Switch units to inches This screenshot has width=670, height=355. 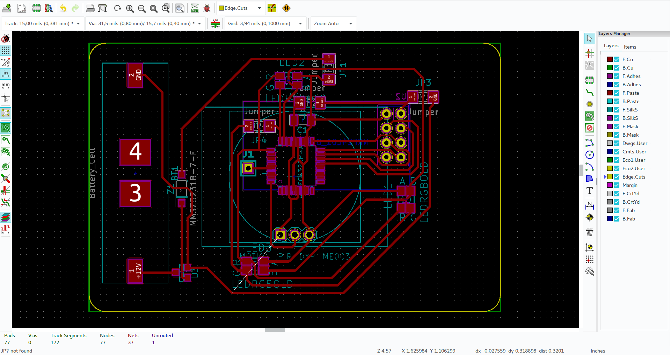6,74
